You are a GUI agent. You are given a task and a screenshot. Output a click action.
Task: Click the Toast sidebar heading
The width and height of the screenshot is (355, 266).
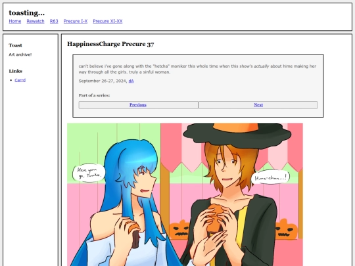coord(15,45)
